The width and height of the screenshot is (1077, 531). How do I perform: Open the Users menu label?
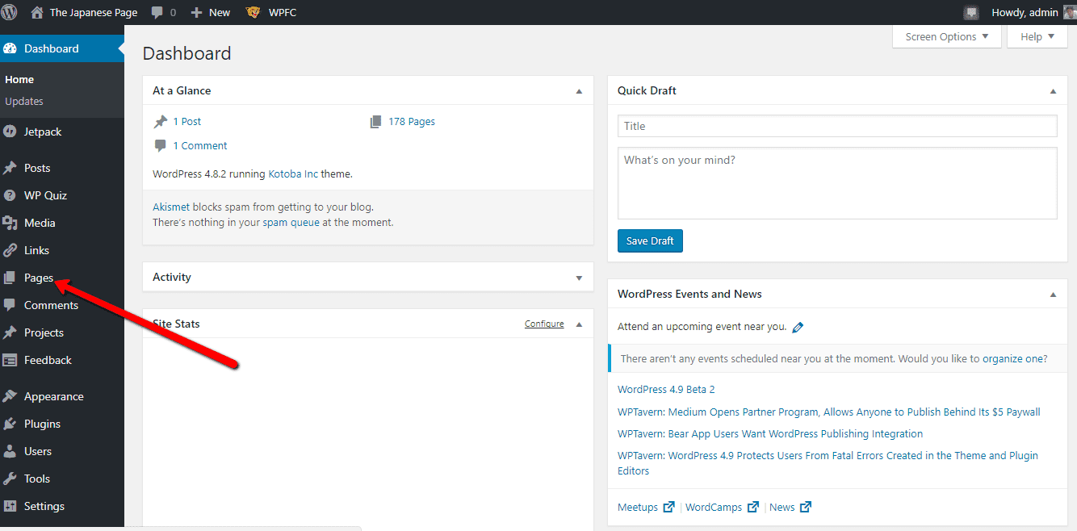(38, 451)
